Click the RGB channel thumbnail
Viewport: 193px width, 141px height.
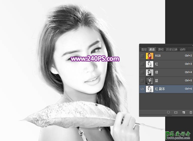coord(149,56)
